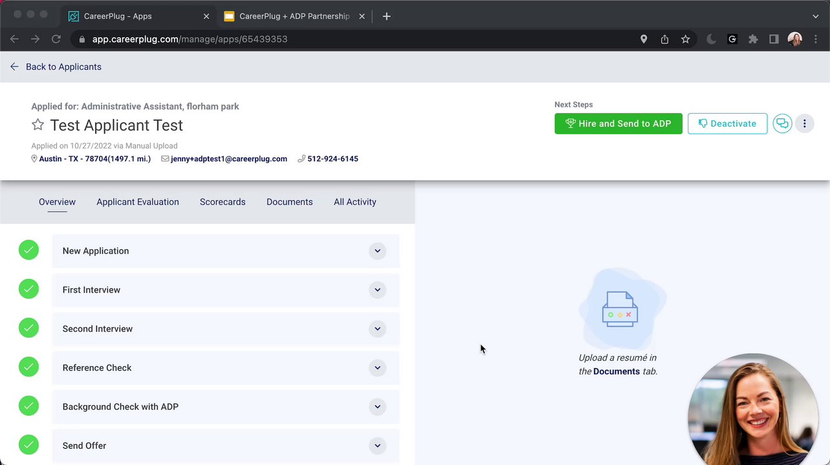Click the browser share page icon

point(664,39)
